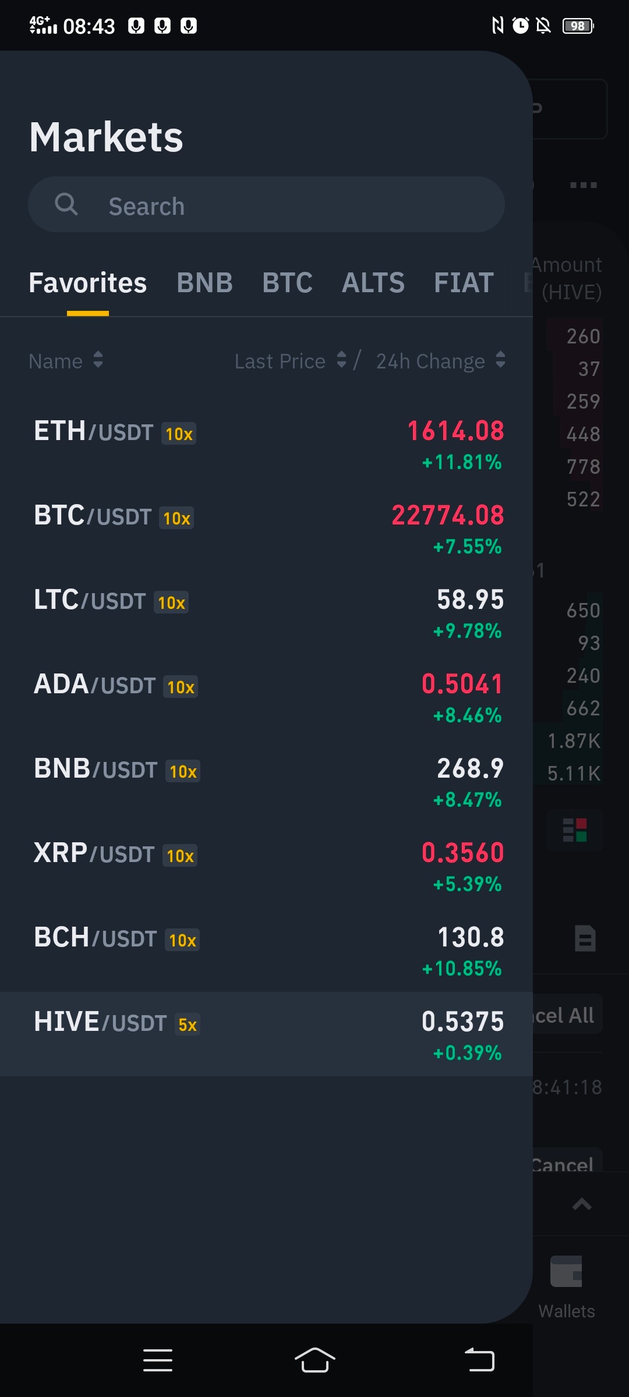Switch to the ALTS tab
Screen dimensions: 629x1397
click(373, 283)
